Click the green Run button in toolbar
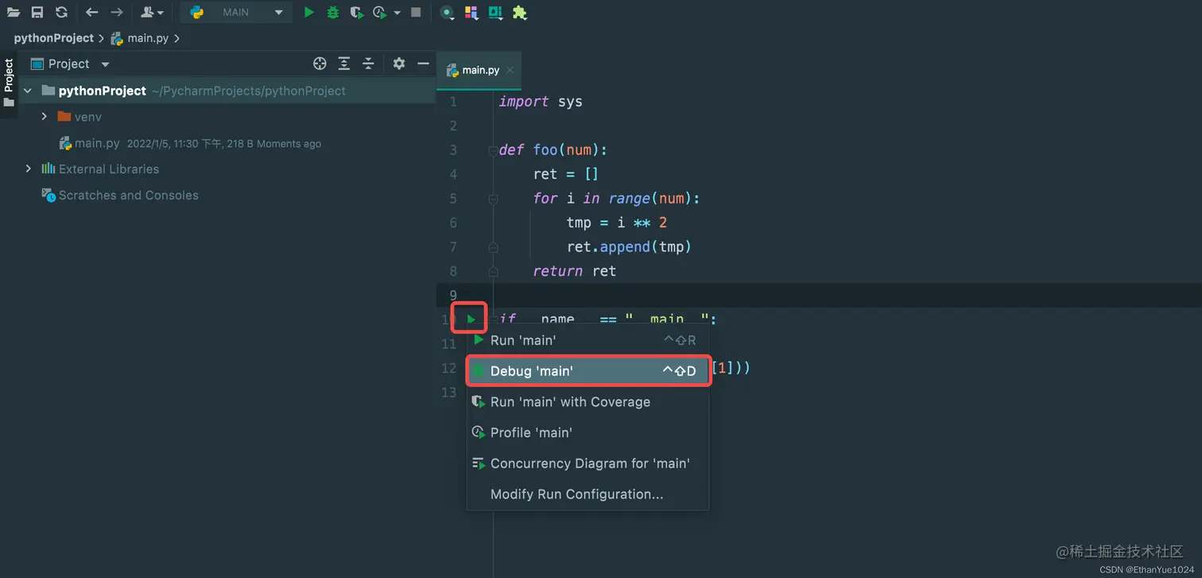Viewport: 1202px width, 578px height. [309, 13]
